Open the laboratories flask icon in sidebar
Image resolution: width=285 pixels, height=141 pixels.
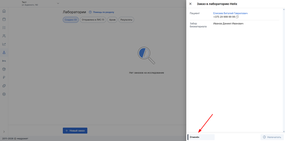(x=4, y=52)
